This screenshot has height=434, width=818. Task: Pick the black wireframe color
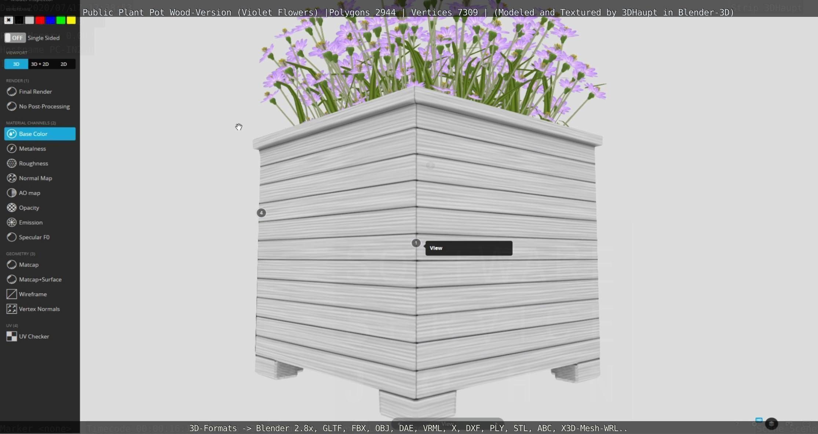19,20
